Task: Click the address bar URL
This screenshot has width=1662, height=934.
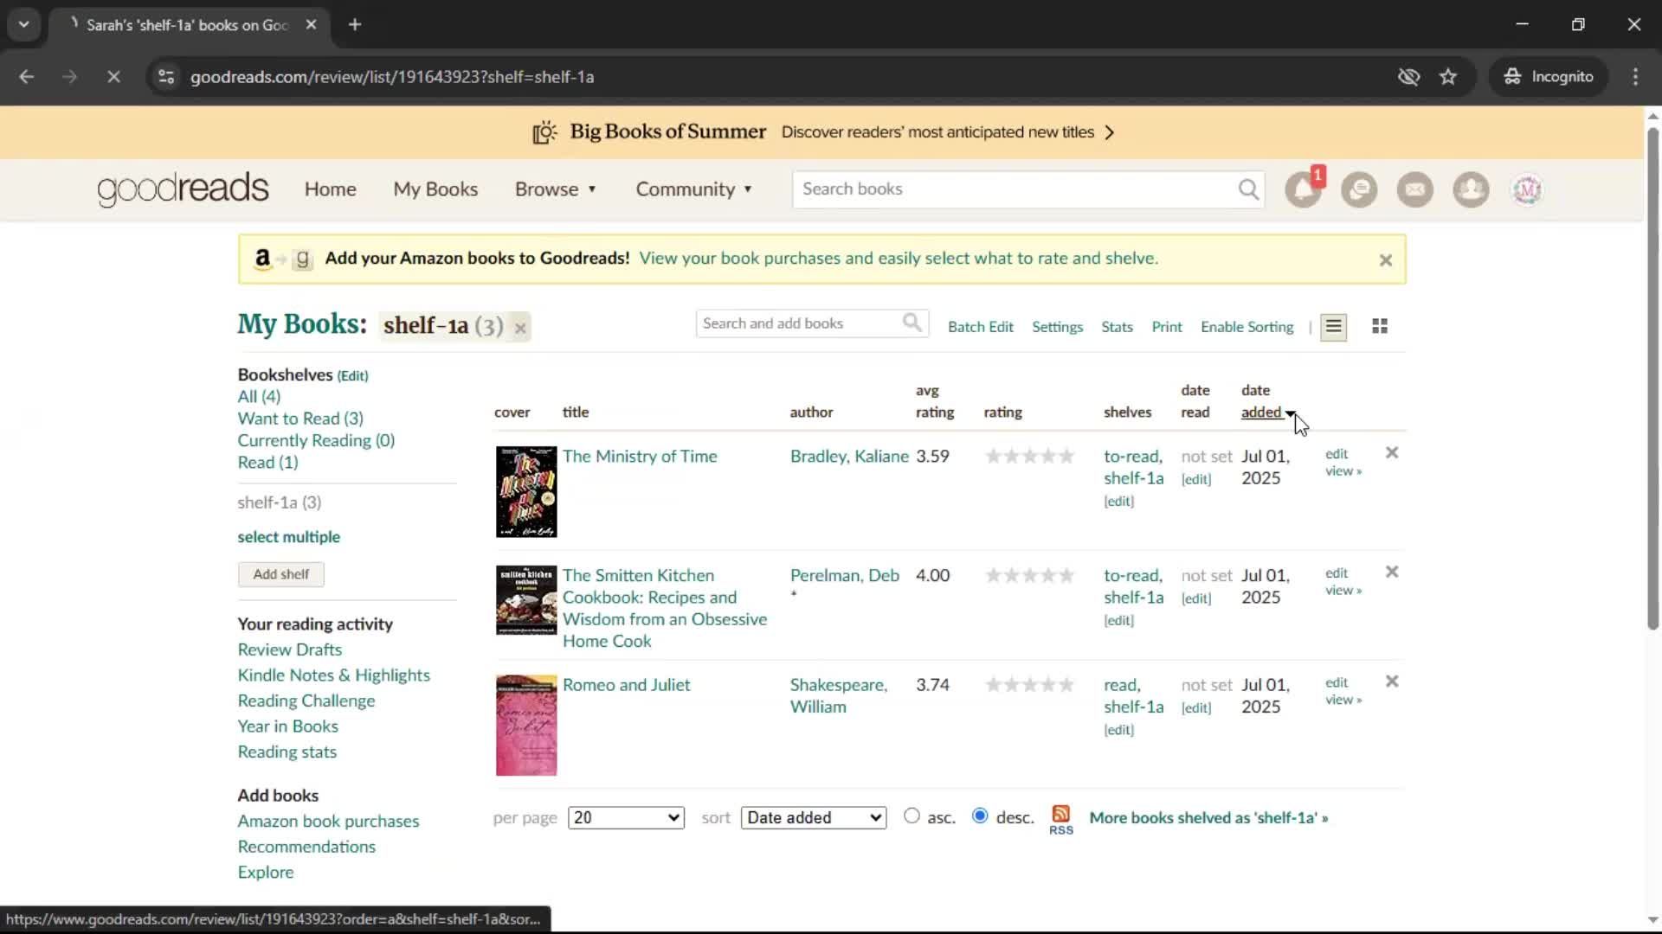Action: (x=392, y=77)
